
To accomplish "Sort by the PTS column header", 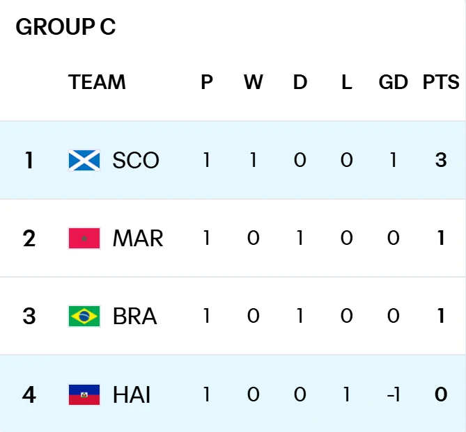I will tap(441, 82).
